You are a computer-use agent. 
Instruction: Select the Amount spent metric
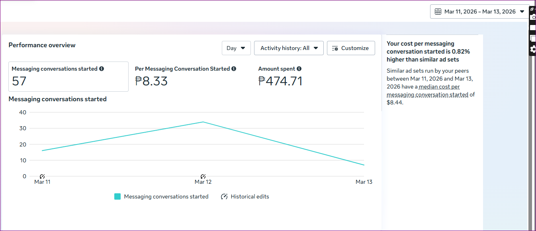point(280,77)
